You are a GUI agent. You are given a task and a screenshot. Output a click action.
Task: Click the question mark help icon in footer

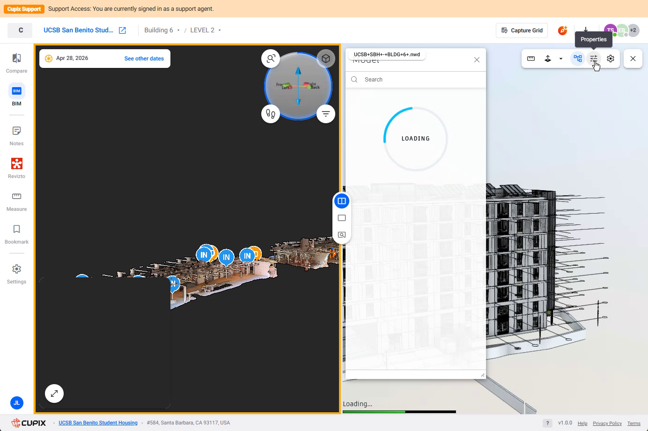point(547,423)
